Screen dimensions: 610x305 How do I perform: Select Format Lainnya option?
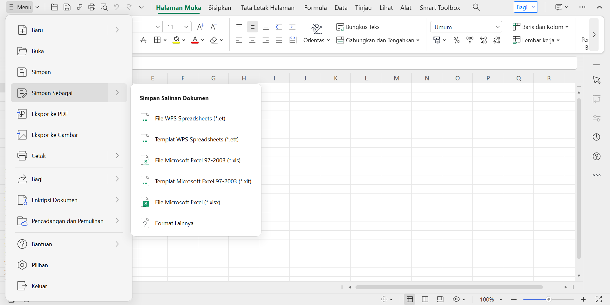click(196, 223)
